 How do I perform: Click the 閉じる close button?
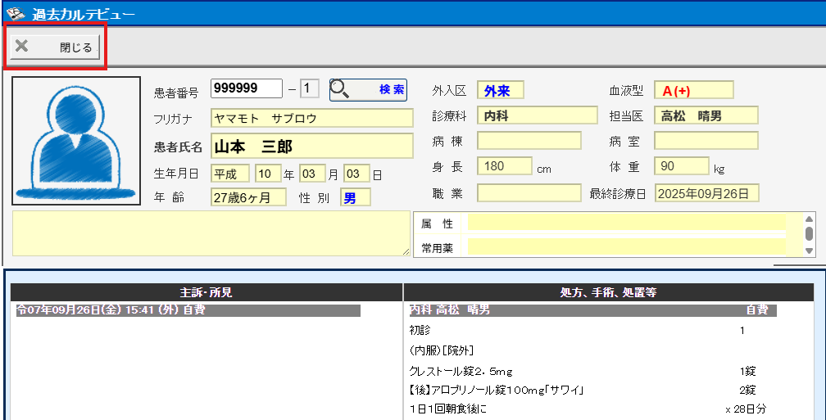pyautogui.click(x=55, y=47)
